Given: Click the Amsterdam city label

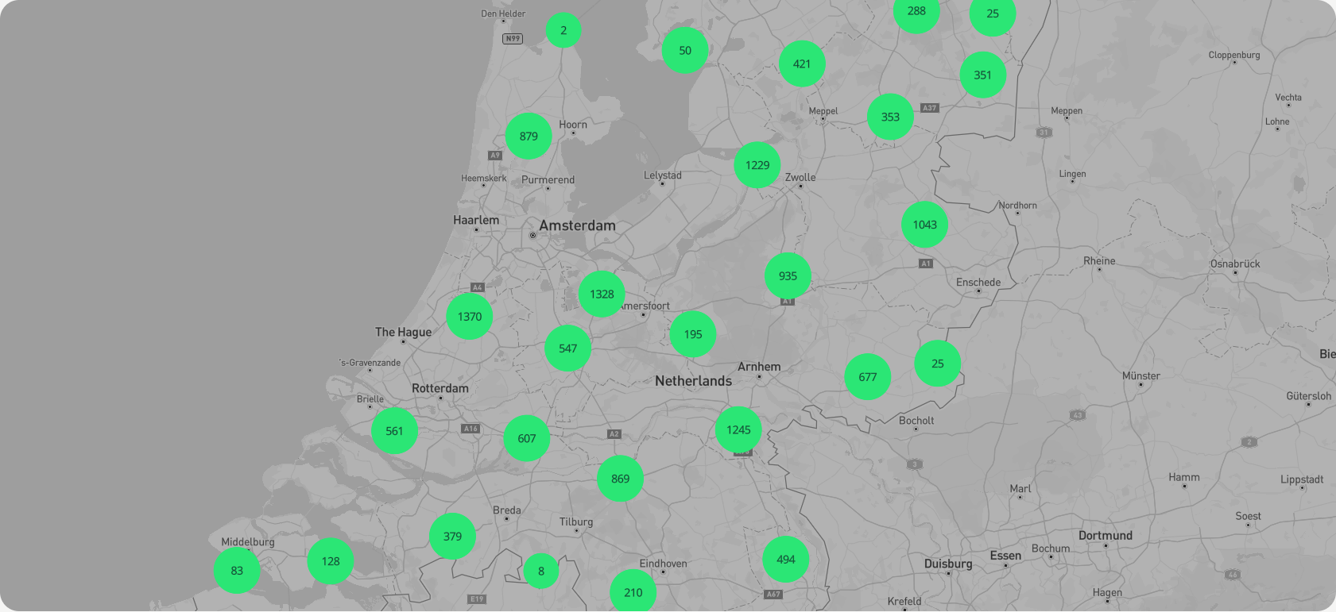Looking at the screenshot, I should coord(577,225).
